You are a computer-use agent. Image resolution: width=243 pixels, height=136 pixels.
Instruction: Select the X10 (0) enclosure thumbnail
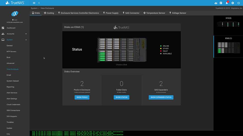point(228,24)
